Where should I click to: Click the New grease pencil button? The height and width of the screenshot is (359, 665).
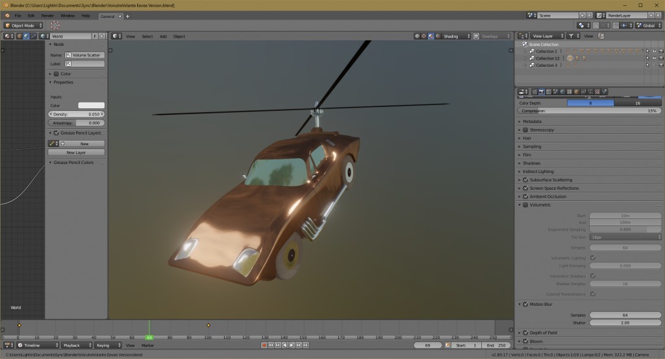[84, 143]
